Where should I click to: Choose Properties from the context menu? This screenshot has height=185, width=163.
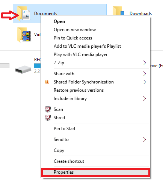(x=95, y=173)
